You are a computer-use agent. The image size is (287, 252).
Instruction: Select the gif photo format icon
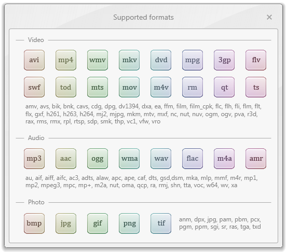(98, 223)
